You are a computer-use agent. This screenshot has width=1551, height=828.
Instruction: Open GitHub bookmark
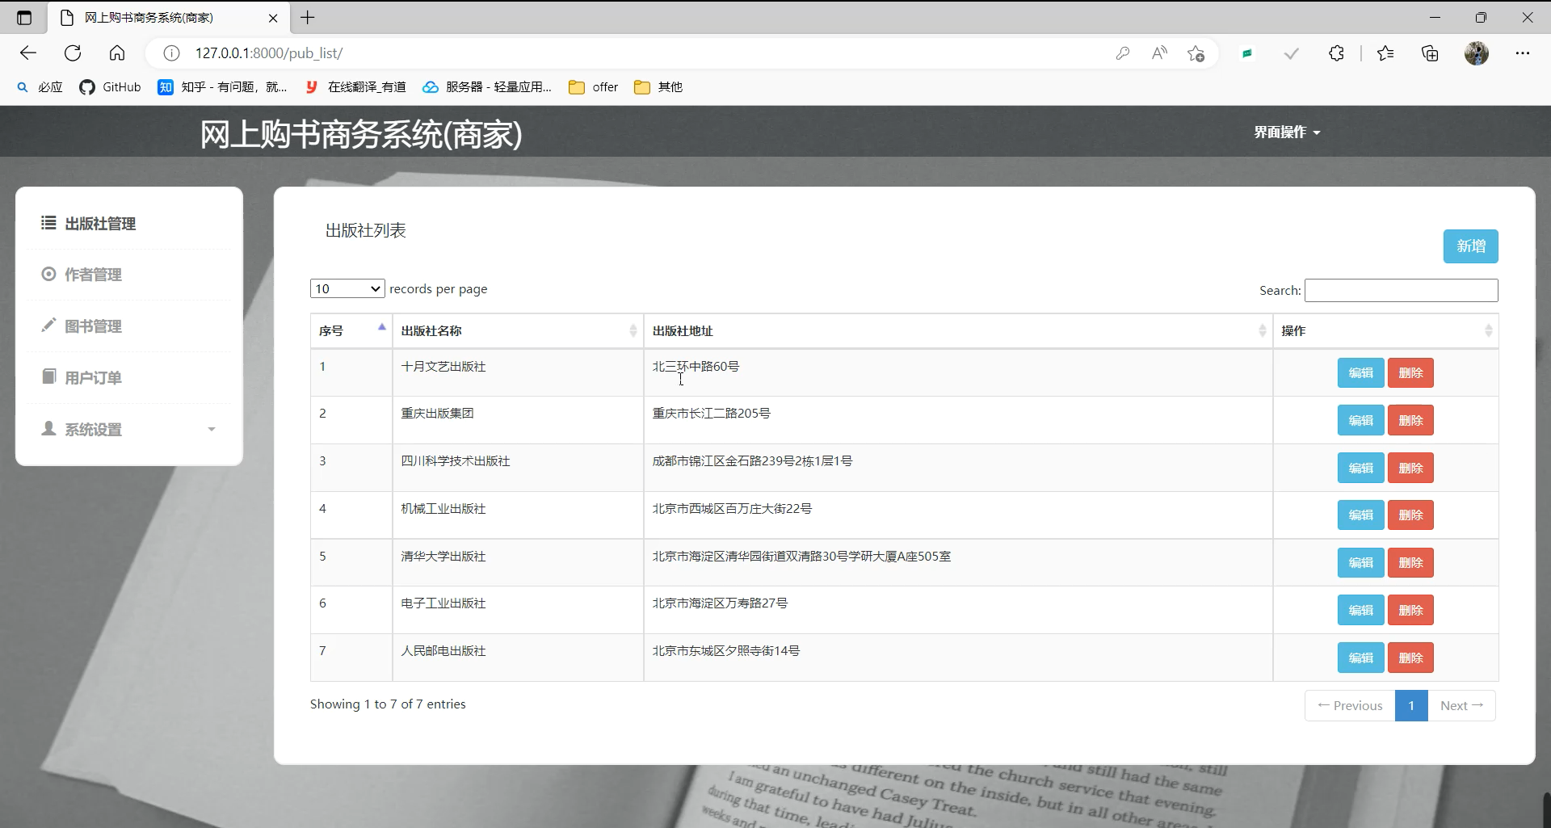point(110,87)
